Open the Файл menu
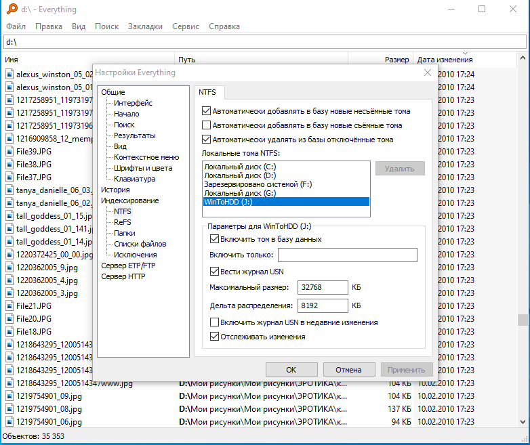The width and height of the screenshot is (530, 445). tap(16, 26)
